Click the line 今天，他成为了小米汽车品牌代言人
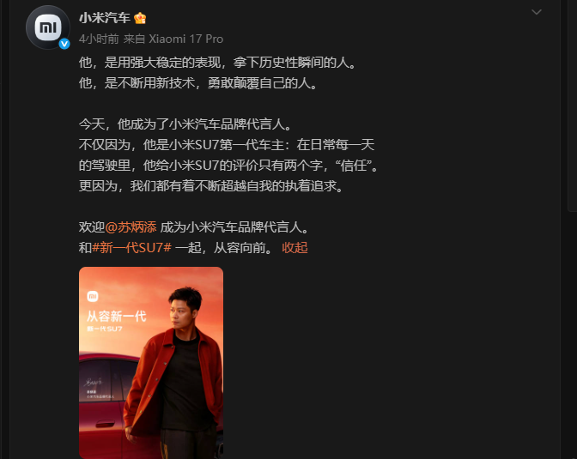Viewport: 577px width, 459px height. click(x=186, y=124)
